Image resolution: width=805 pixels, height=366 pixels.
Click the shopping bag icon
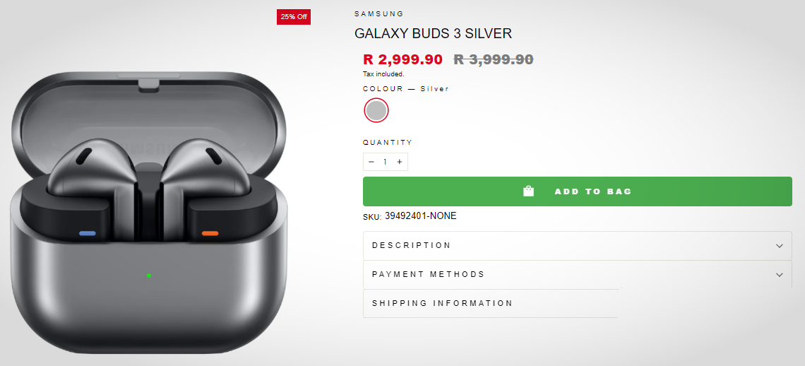[528, 191]
